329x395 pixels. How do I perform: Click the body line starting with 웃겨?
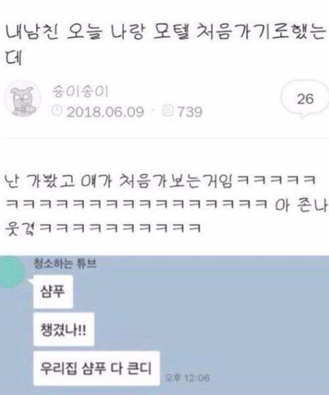click(x=103, y=228)
